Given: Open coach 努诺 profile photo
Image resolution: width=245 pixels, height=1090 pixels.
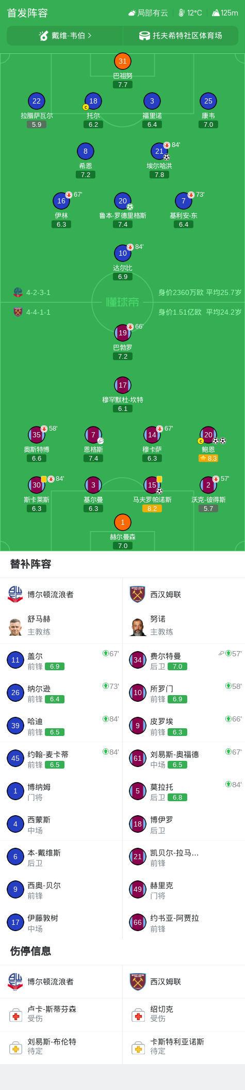Looking at the screenshot, I should click(138, 626).
